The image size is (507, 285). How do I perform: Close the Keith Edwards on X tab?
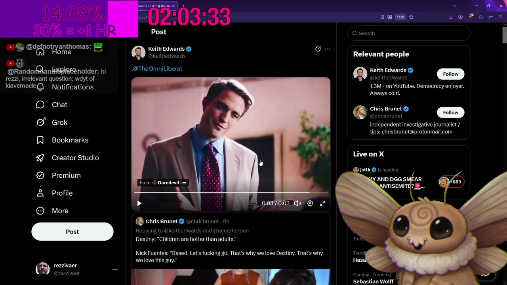[x=173, y=6]
